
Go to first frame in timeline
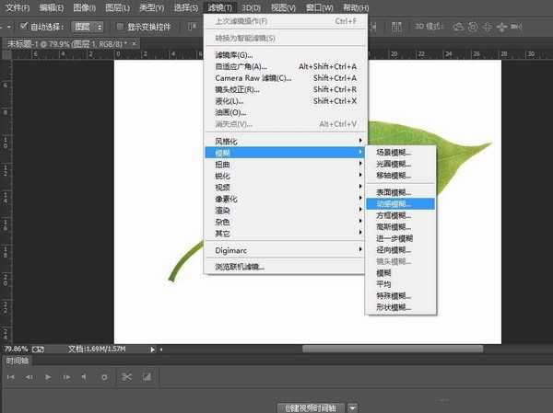pos(13,377)
